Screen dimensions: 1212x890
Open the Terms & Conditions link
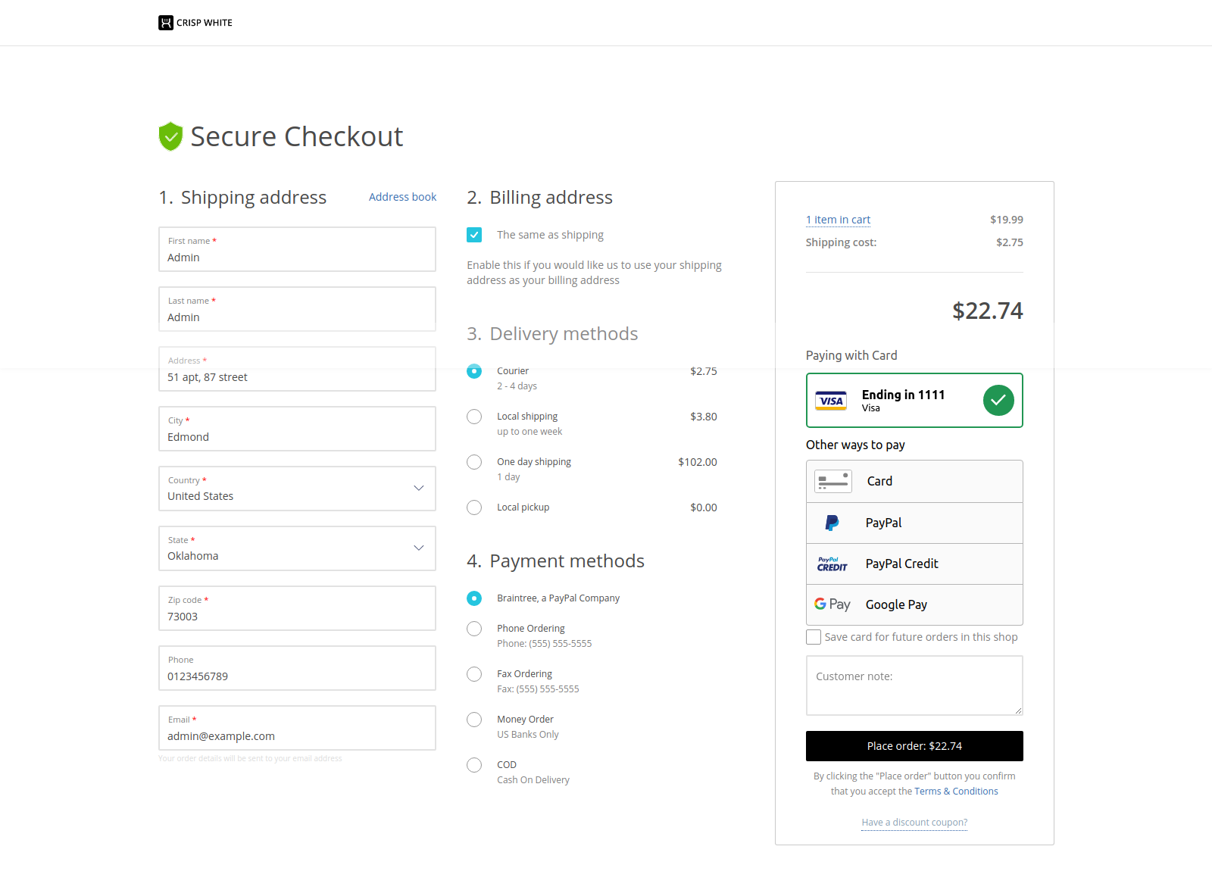pos(956,791)
